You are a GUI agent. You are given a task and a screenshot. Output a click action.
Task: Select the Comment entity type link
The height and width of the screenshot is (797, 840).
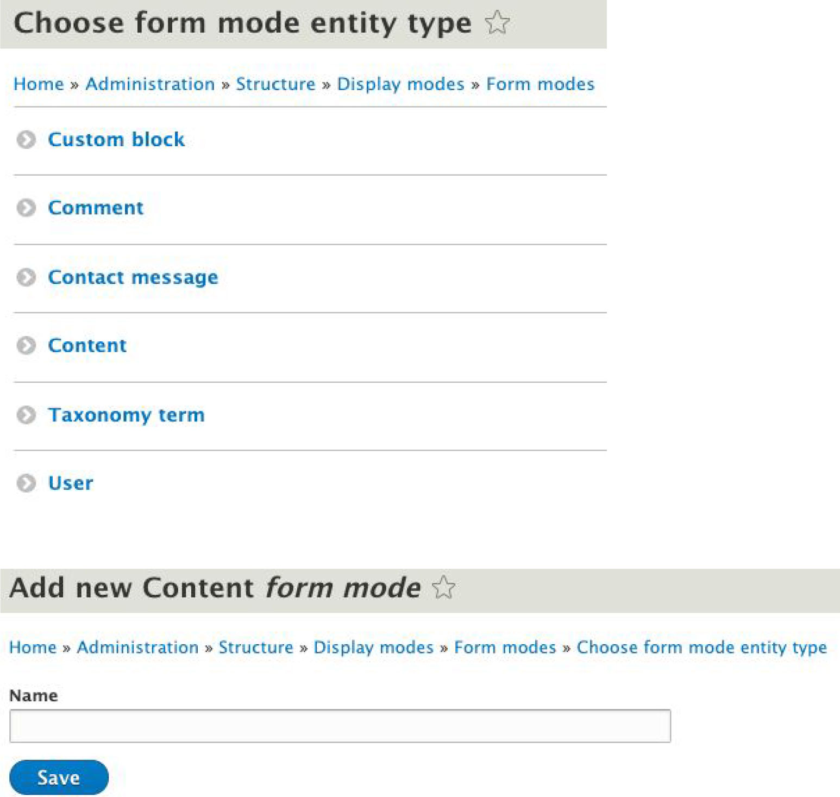pyautogui.click(x=96, y=208)
